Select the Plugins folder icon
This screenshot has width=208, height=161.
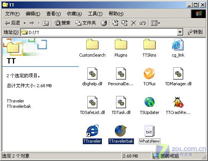coord(121,44)
